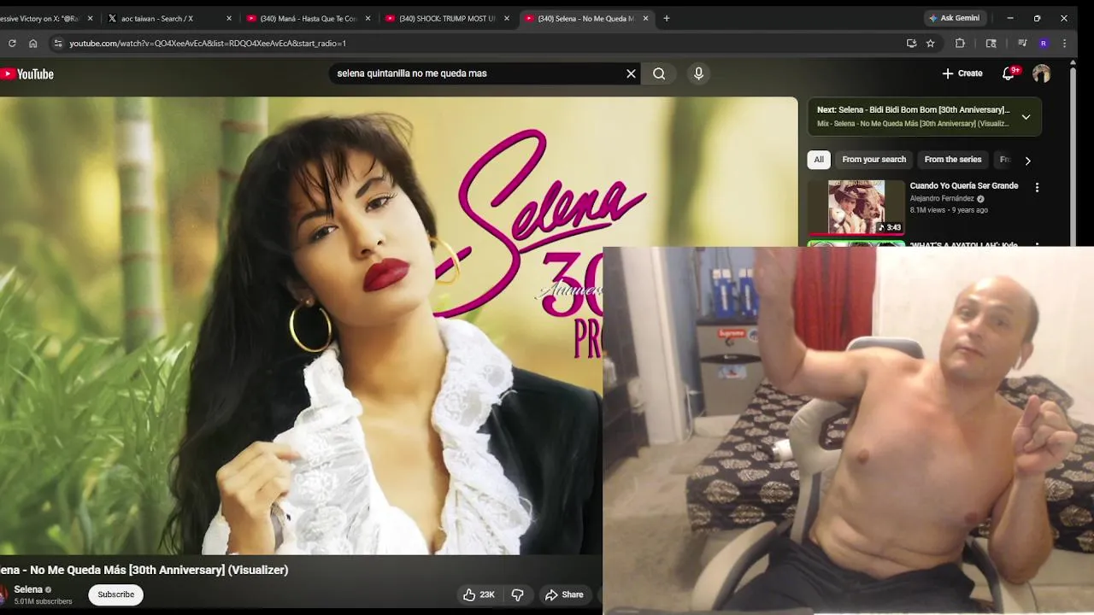Share the video

pos(564,594)
